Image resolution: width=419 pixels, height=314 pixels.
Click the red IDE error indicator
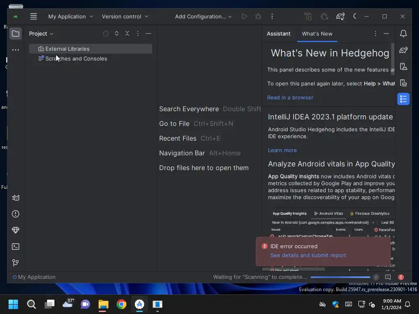click(x=401, y=277)
